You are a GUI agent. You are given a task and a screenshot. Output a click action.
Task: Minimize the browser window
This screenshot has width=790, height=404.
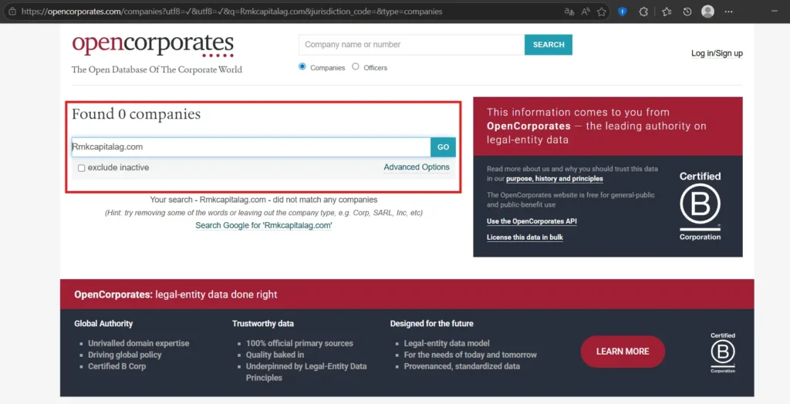pyautogui.click(x=775, y=11)
